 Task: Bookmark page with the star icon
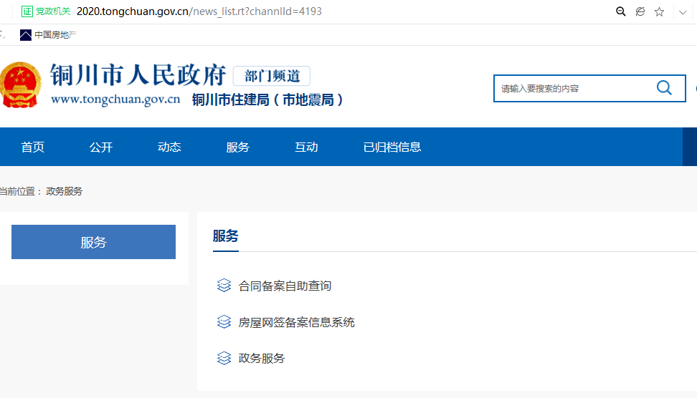click(659, 11)
